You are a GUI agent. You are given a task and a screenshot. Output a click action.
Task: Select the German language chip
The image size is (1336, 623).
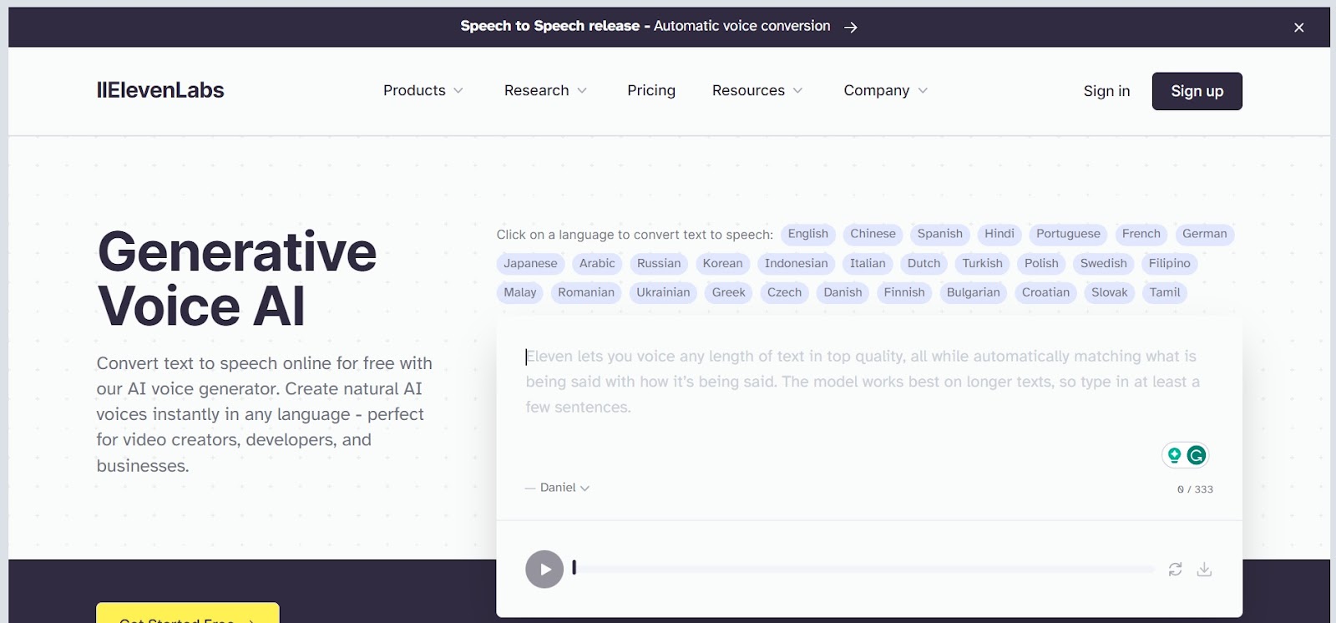(x=1204, y=235)
